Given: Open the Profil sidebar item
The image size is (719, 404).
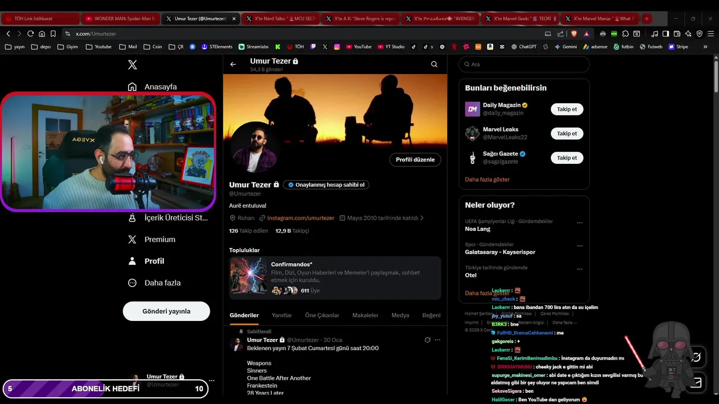Looking at the screenshot, I should (146, 261).
